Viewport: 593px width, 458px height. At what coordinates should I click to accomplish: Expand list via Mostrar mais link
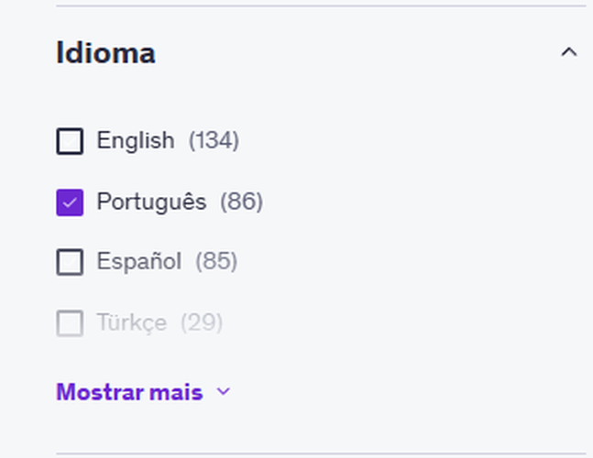pos(129,393)
